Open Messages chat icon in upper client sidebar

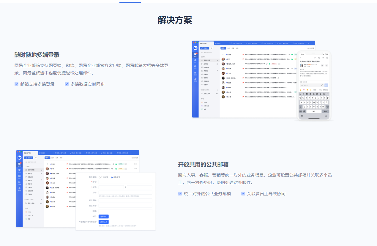195,61
